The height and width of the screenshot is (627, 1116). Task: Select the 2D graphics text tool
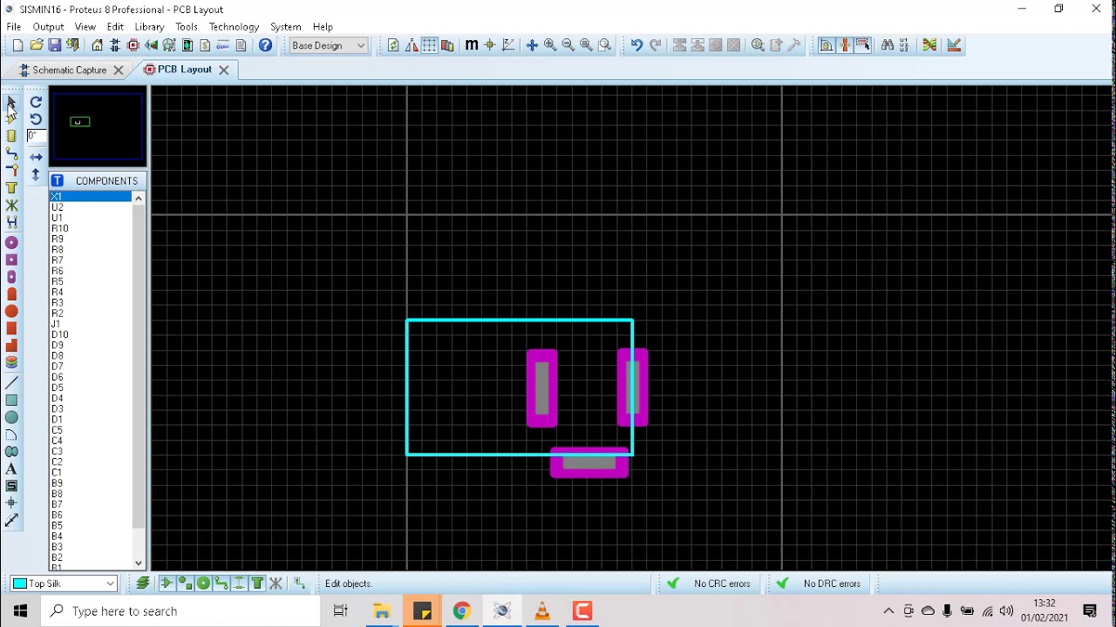(x=11, y=469)
